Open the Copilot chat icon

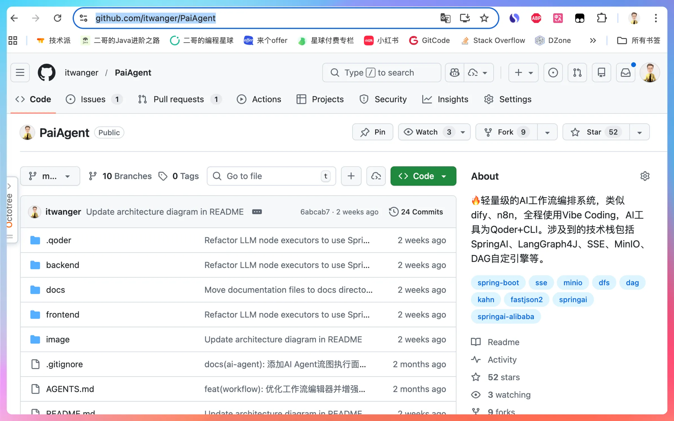(454, 73)
